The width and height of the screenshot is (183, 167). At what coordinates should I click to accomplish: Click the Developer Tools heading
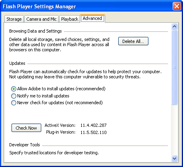click(25, 145)
